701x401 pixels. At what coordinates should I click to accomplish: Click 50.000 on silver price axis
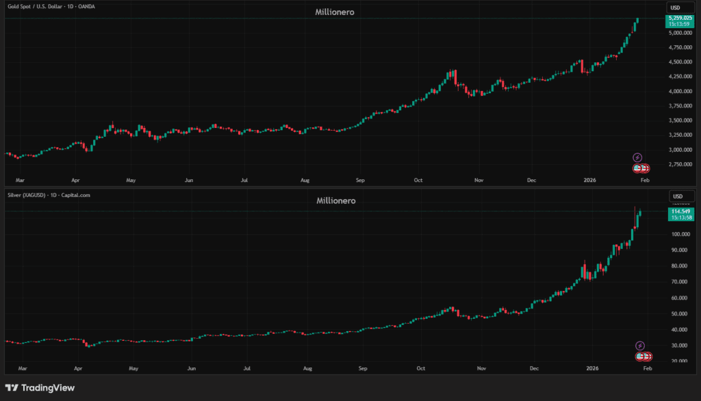point(679,314)
